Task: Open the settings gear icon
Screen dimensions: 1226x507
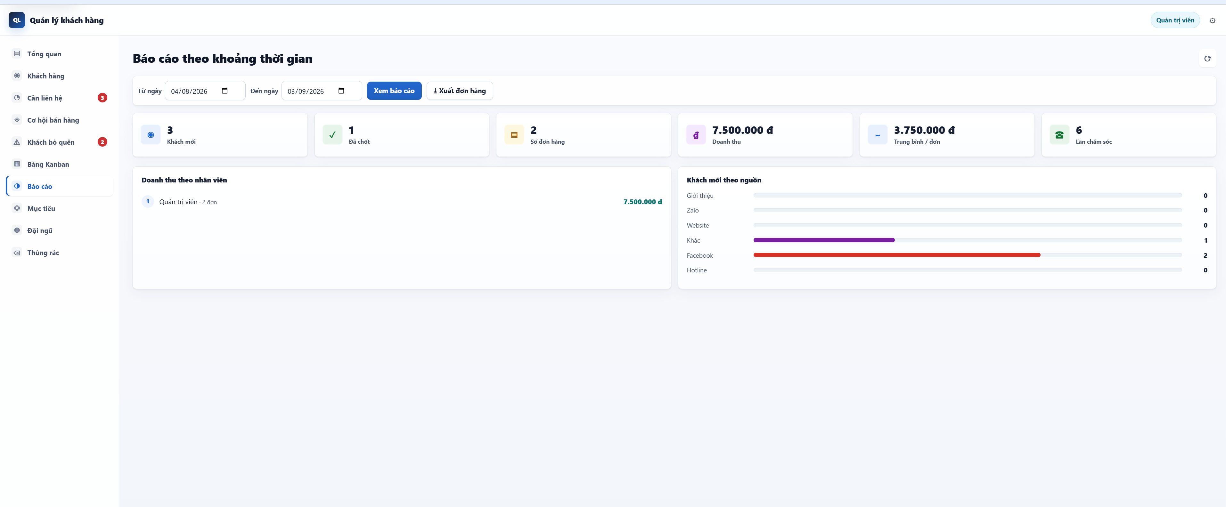Action: [1212, 20]
